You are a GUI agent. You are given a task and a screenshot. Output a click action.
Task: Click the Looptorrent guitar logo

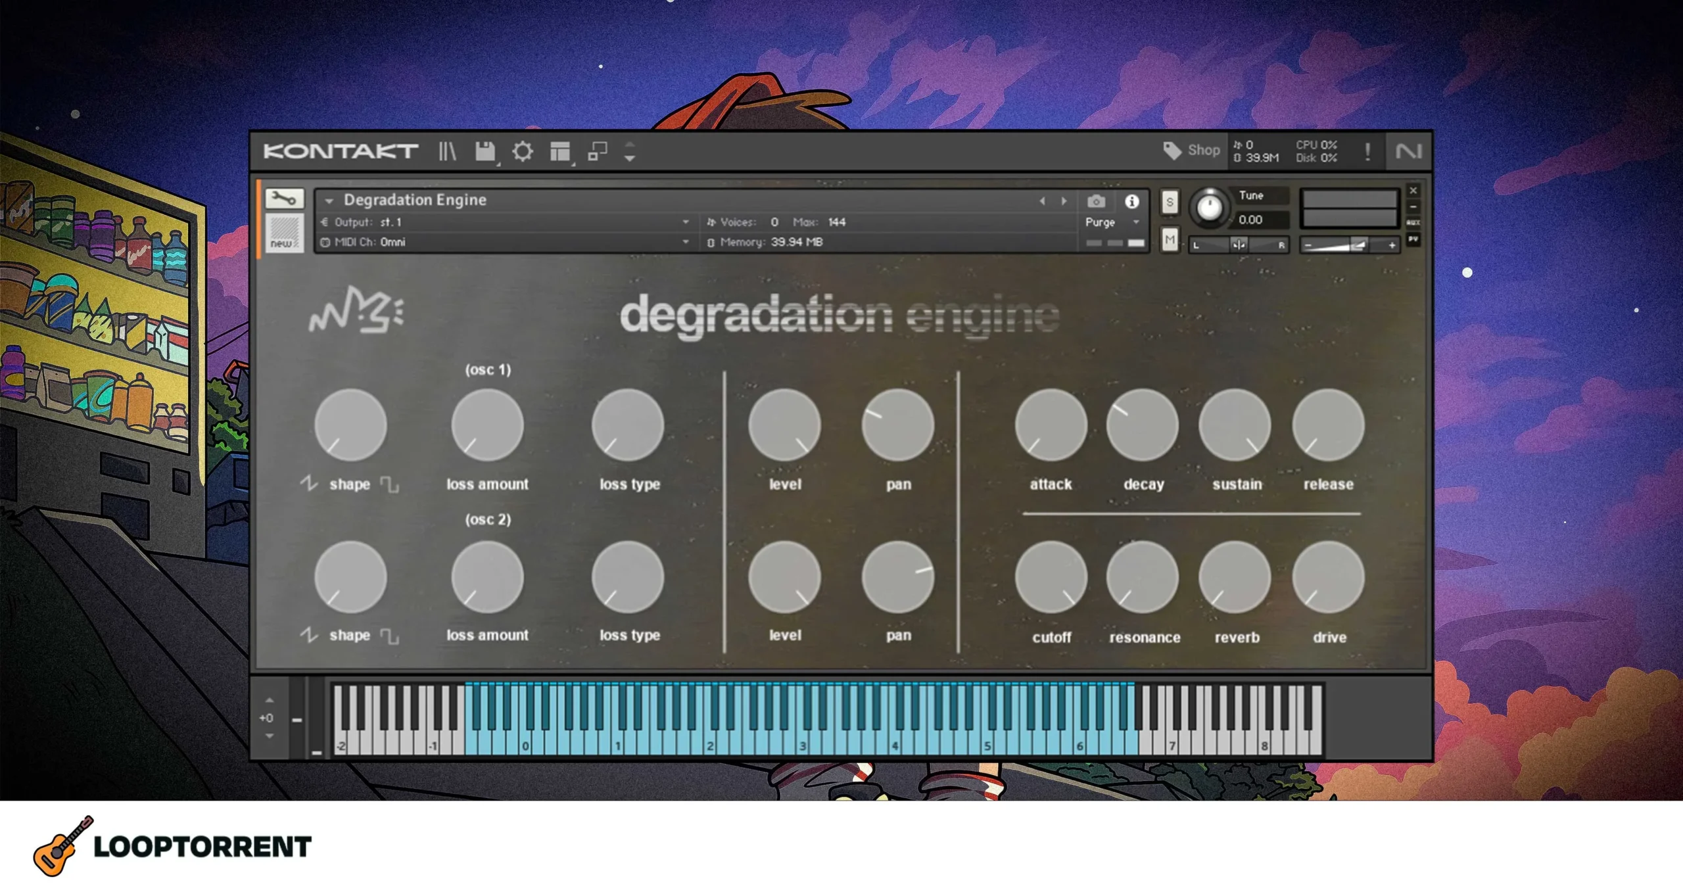pos(63,846)
